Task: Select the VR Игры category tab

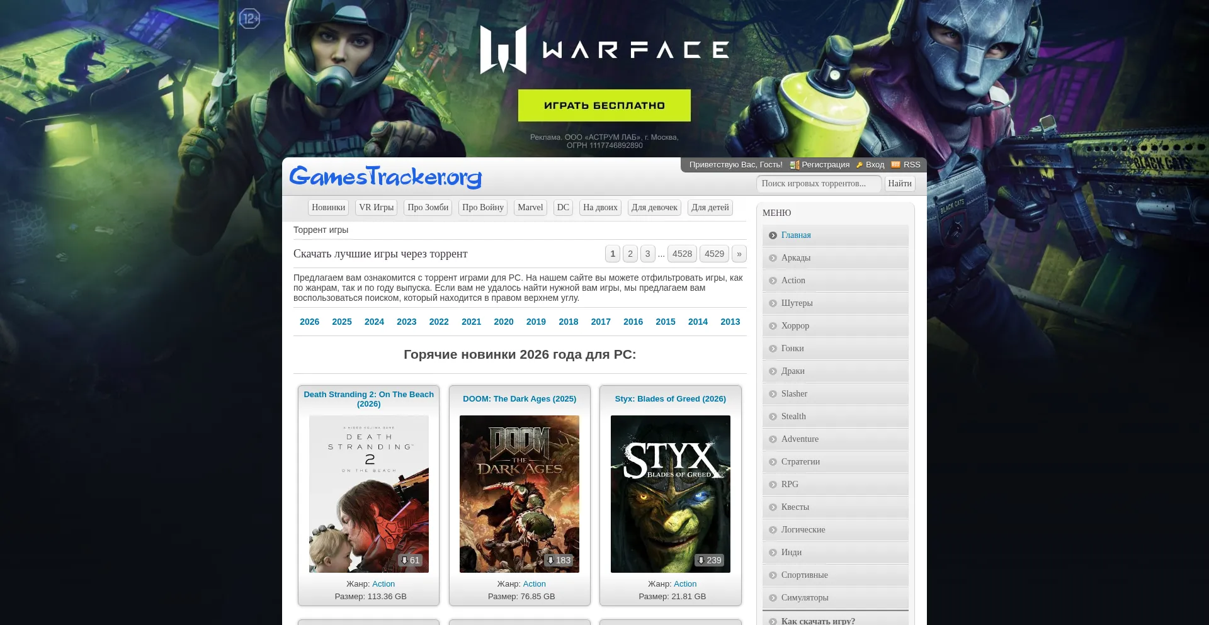Action: 377,208
